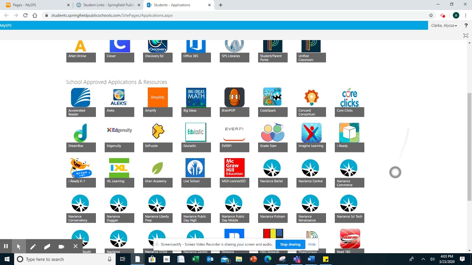
Task: Open Edulastic app tile
Action: [196, 138]
